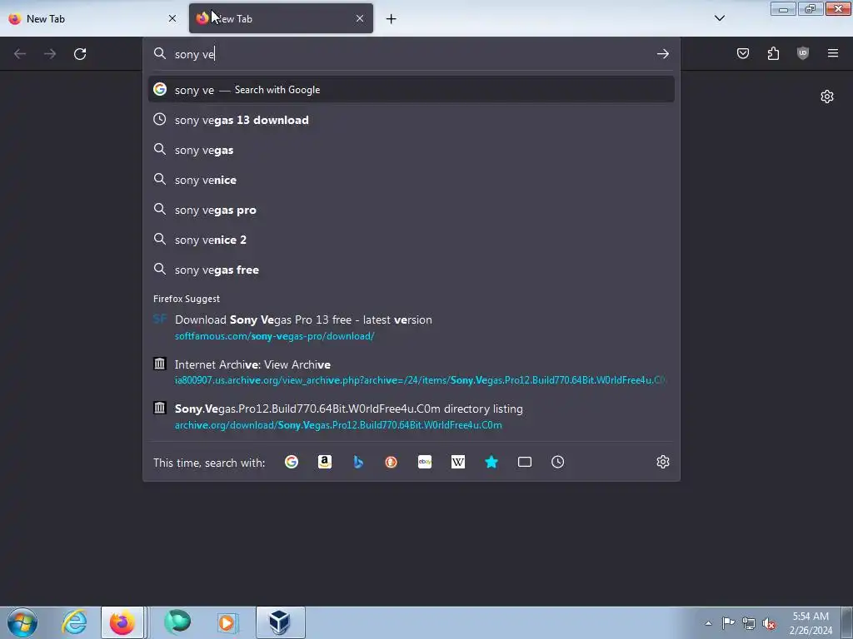853x639 pixels.
Task: Search this time with Amazon
Action: [325, 462]
